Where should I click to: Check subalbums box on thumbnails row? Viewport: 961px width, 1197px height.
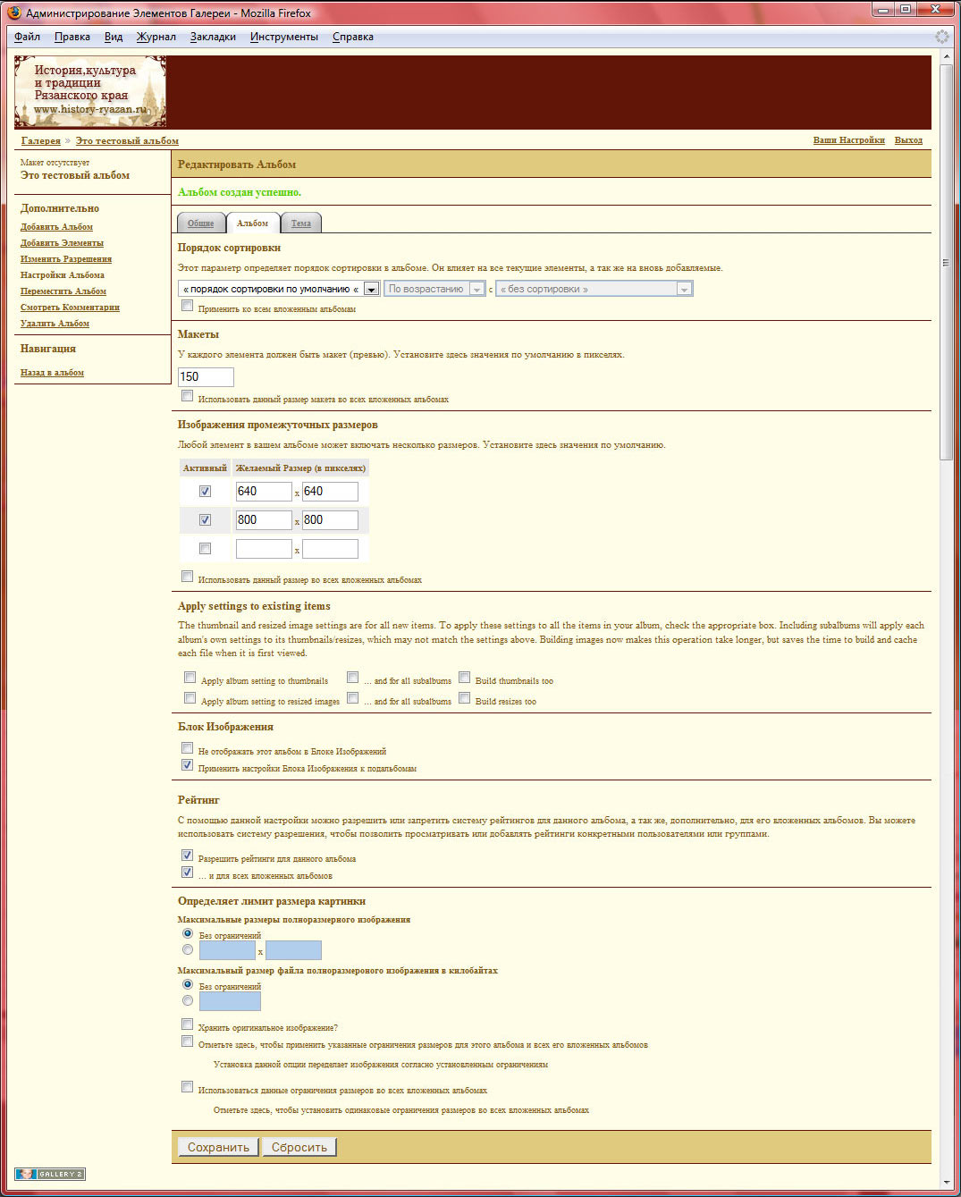click(x=353, y=678)
